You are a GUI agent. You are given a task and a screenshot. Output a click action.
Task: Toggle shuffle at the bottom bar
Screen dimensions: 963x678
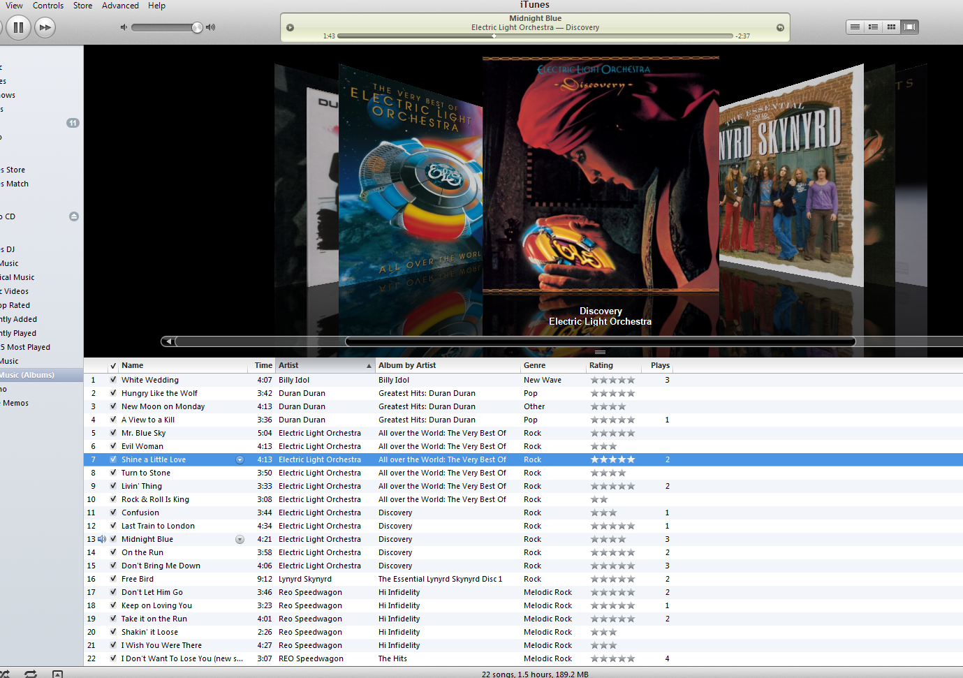[x=6, y=674]
